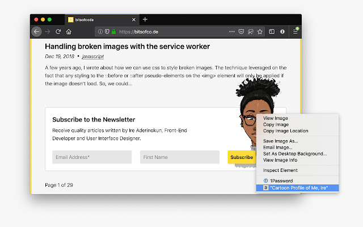The image size is (363, 227).
Task: Click the green padlock security icon
Action: [x=113, y=32]
